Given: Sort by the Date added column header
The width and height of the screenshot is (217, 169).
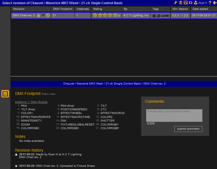Looking at the screenshot, I should click(204, 9).
